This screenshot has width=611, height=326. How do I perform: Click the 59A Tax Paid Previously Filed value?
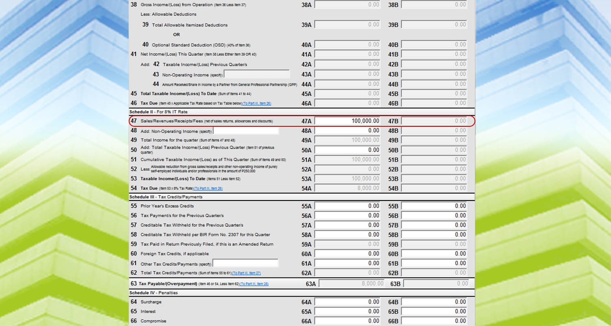pyautogui.click(x=347, y=244)
